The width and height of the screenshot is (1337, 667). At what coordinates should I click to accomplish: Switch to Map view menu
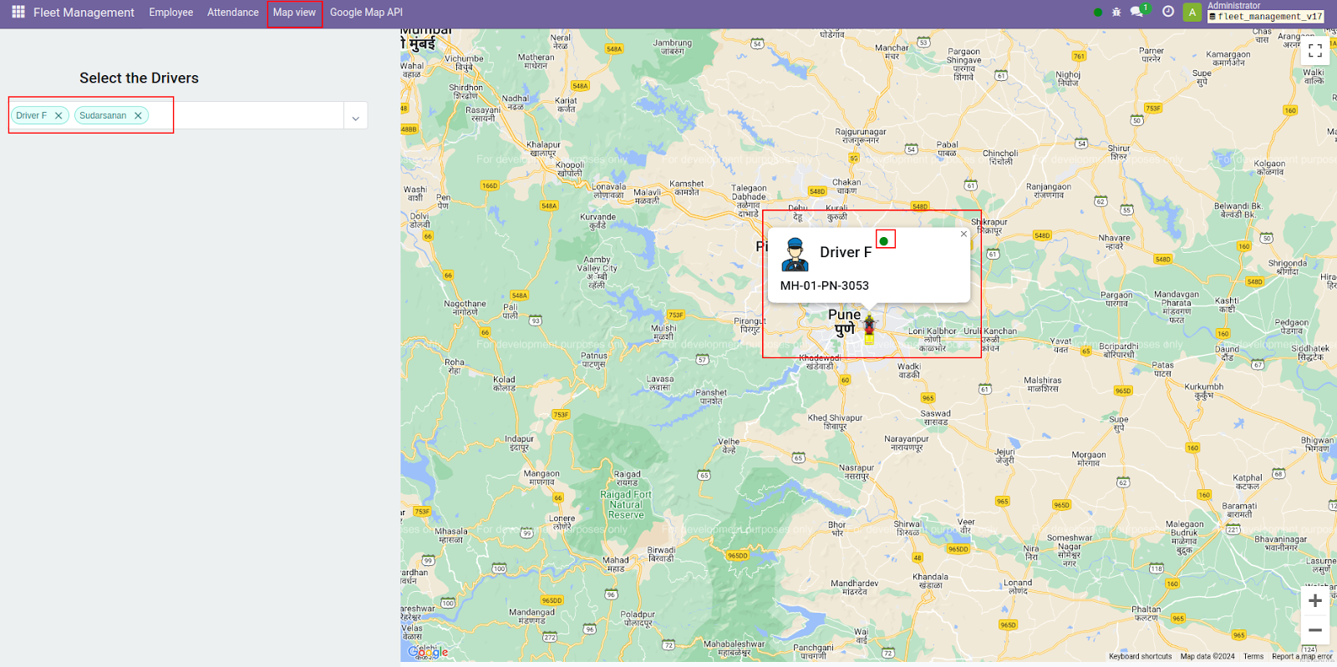[x=294, y=13]
